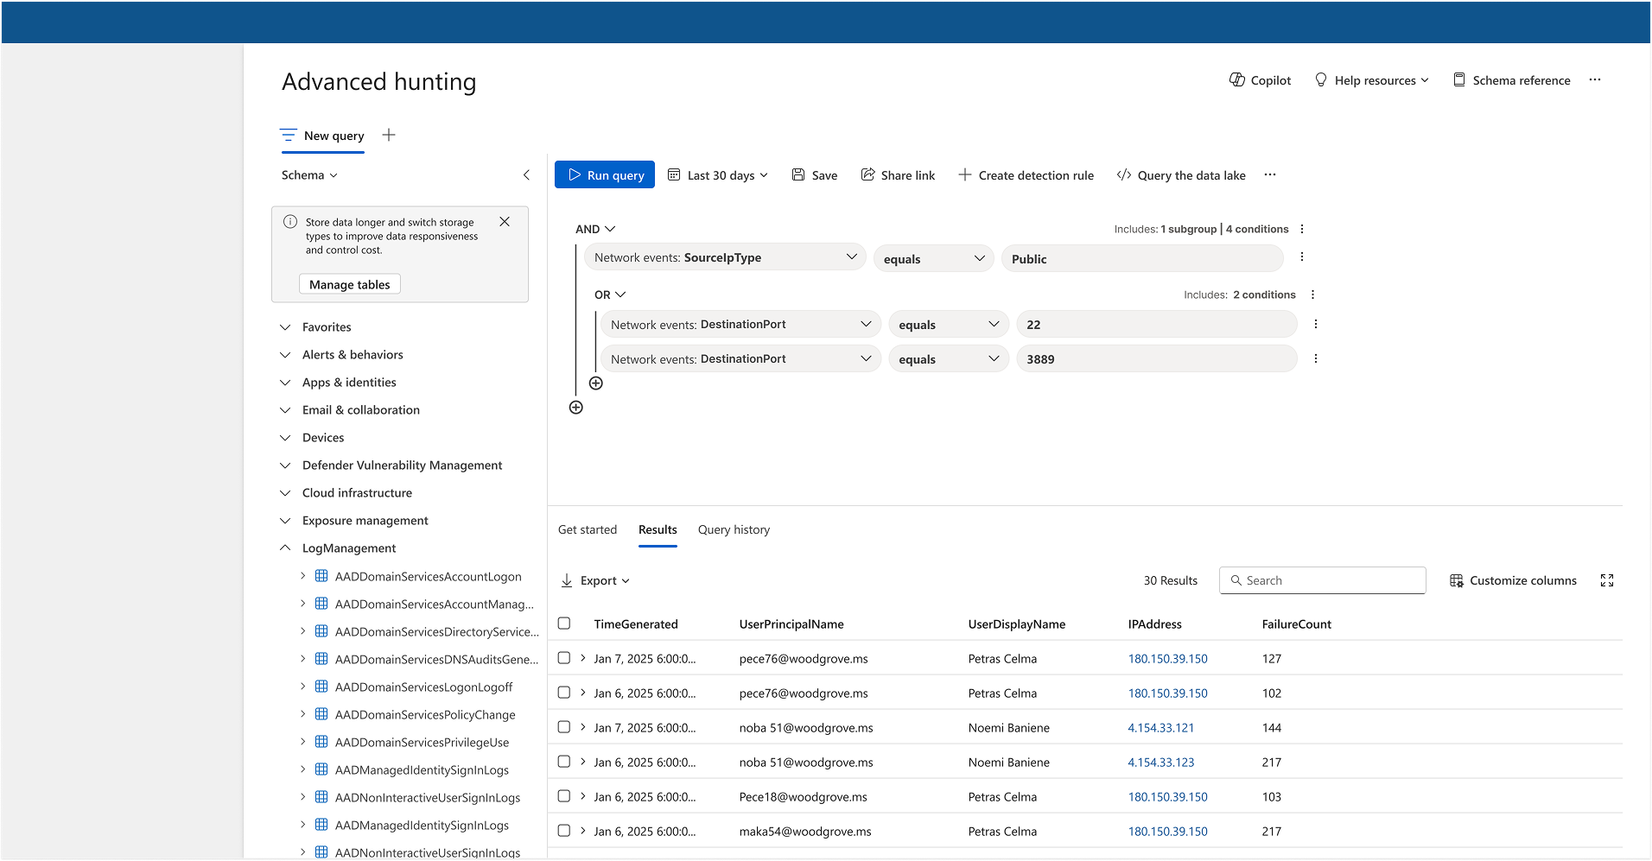This screenshot has width=1652, height=861.
Task: Change equals operator for SourceIpType
Action: pyautogui.click(x=933, y=258)
